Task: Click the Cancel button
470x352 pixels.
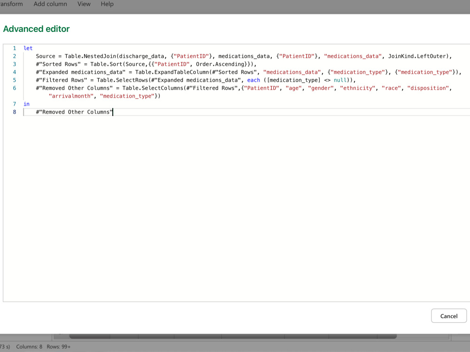Action: point(449,316)
